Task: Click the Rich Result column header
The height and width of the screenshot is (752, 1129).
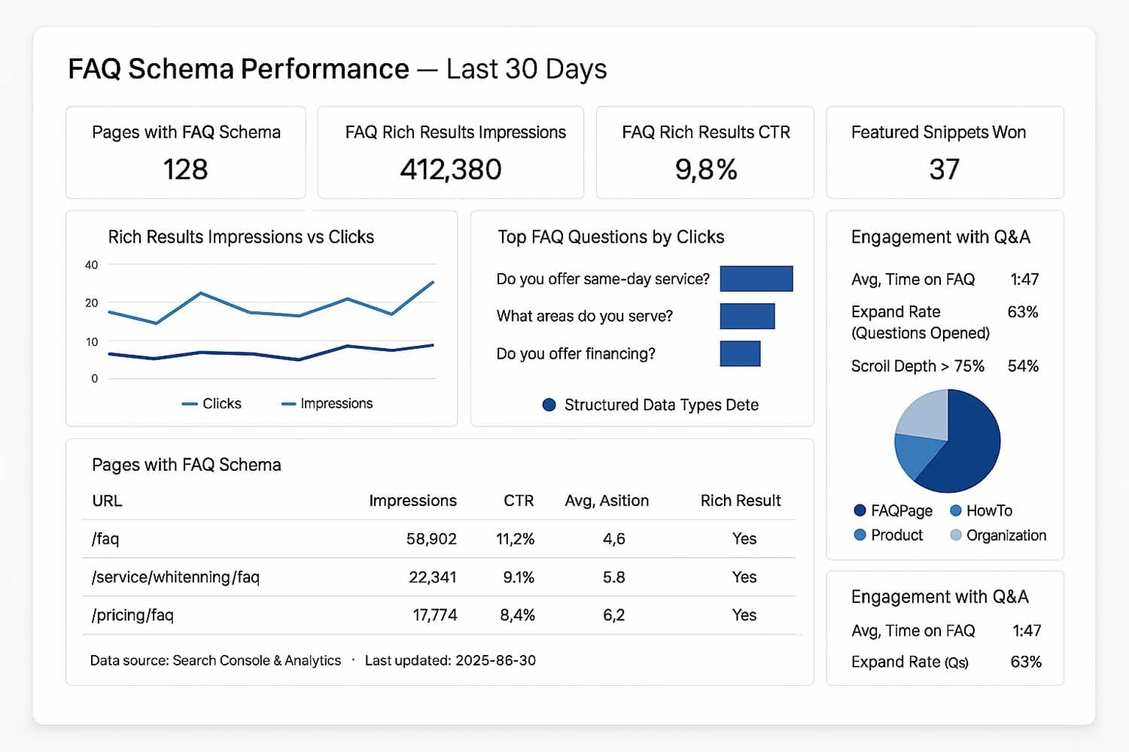Action: pyautogui.click(x=741, y=501)
